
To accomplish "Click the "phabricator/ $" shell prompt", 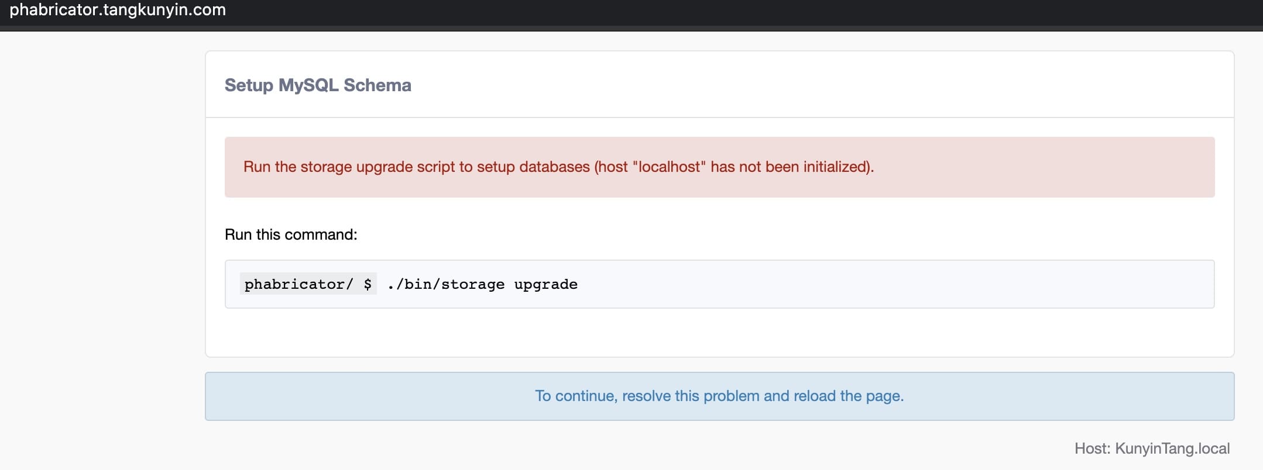I will [308, 284].
